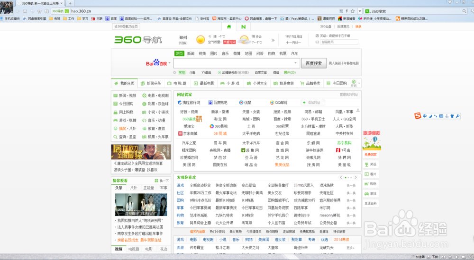Toggle Sogou 中 Chinese input mode

coord(425,116)
